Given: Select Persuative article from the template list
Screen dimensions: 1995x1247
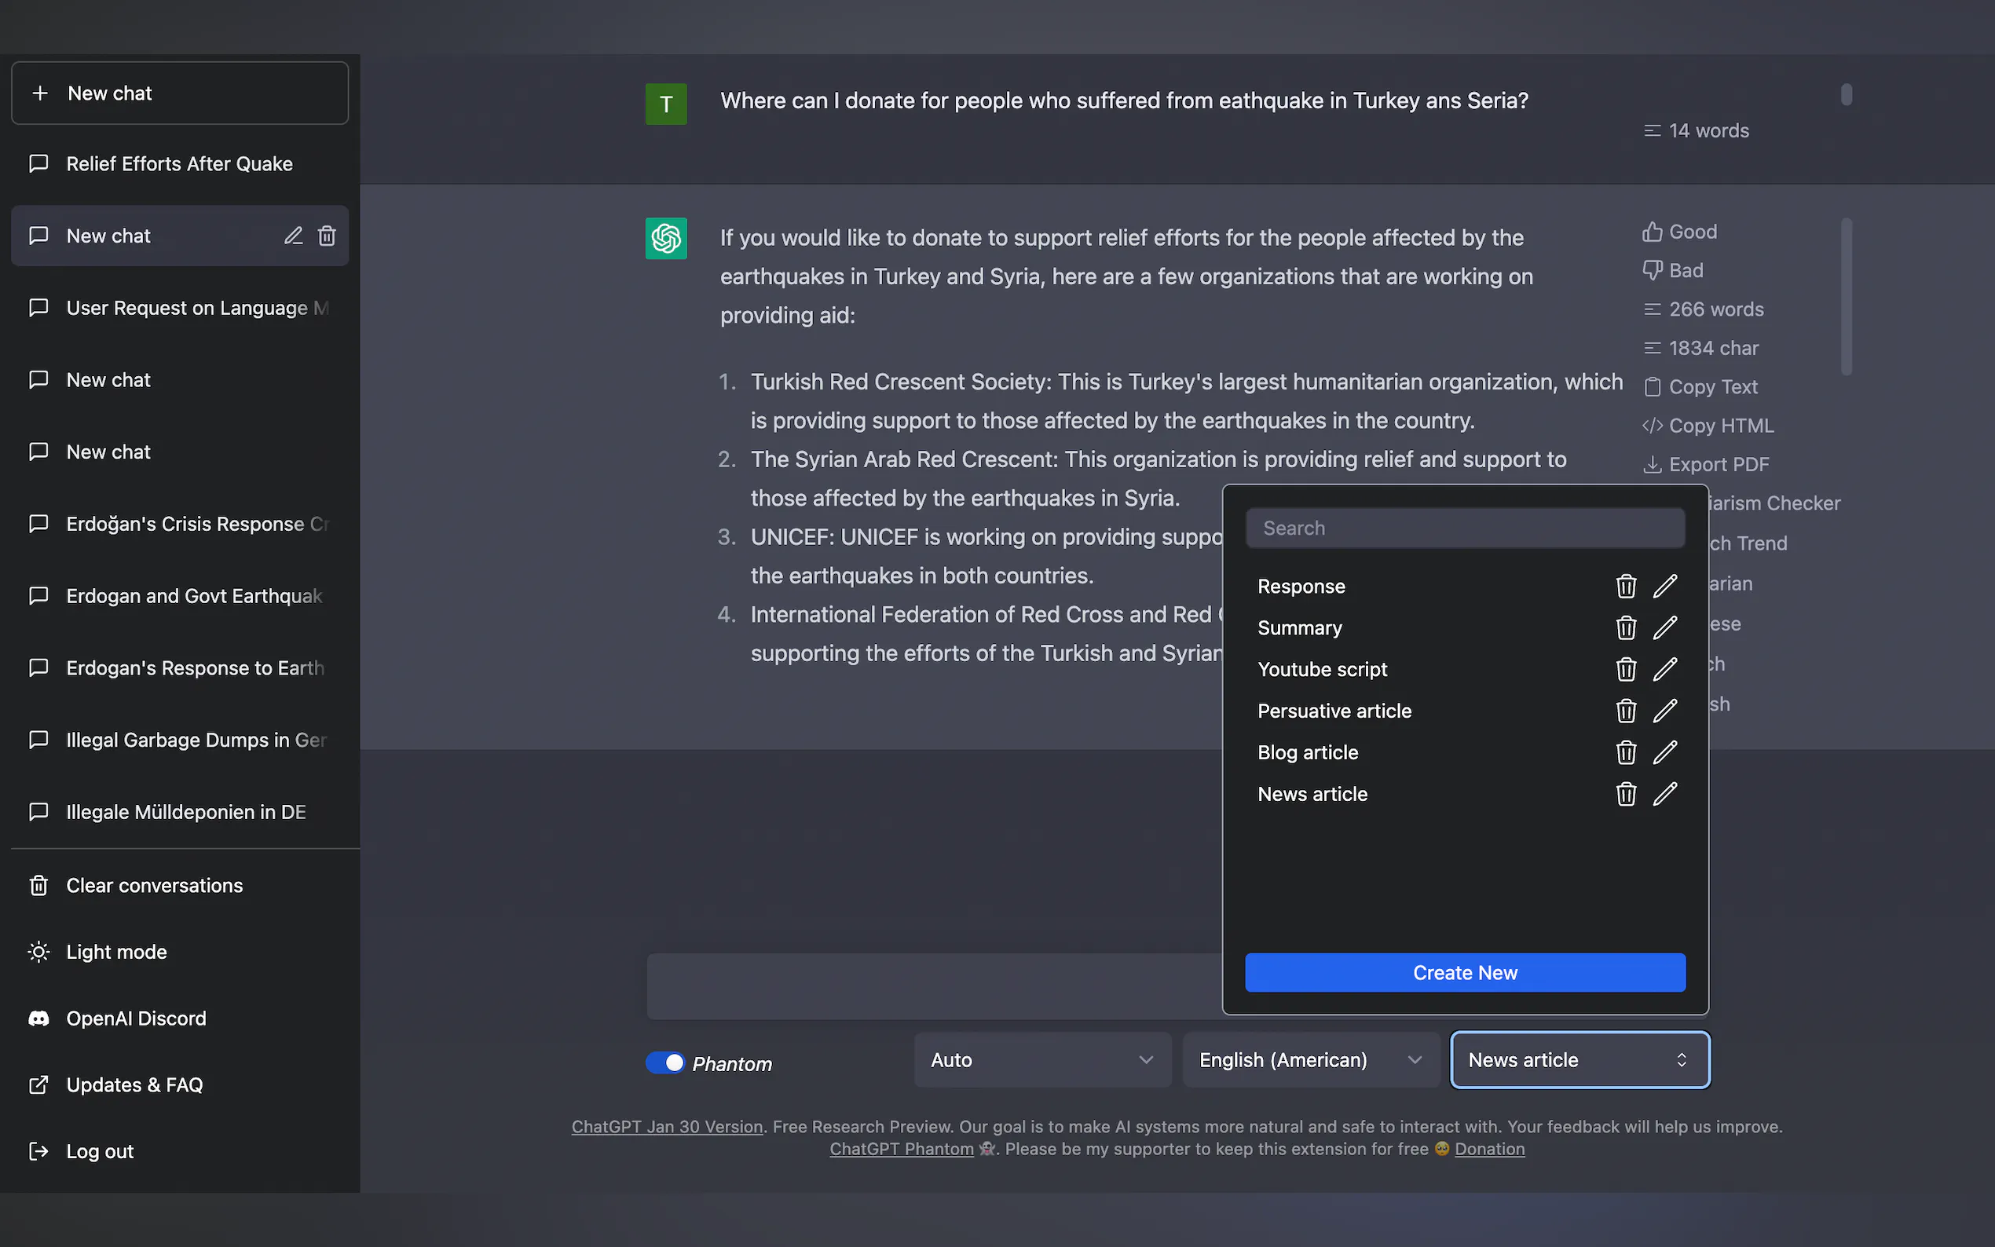Looking at the screenshot, I should pos(1334,711).
